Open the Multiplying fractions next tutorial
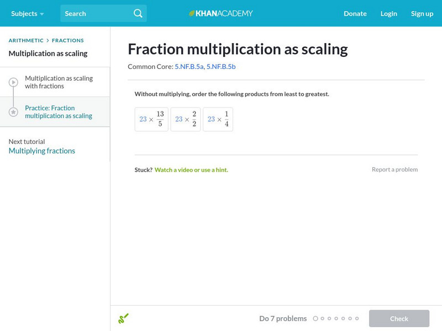Viewport: 442px width, 331px height. click(x=41, y=151)
